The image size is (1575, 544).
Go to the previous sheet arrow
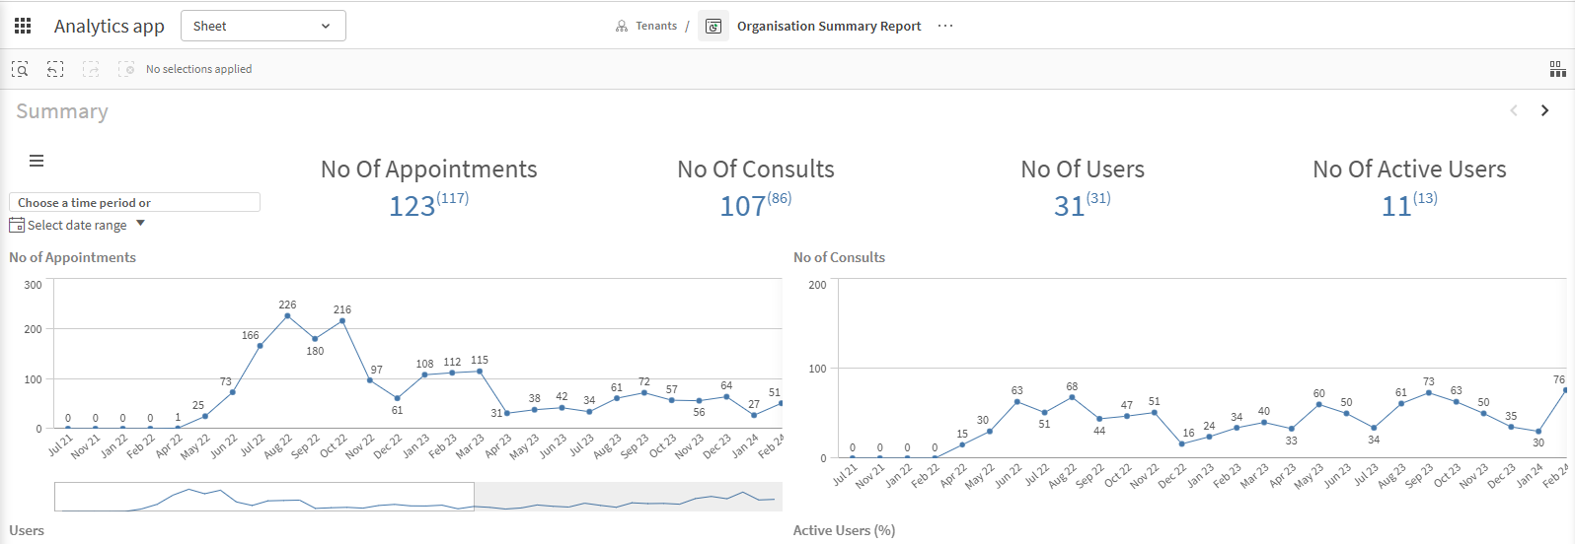[1514, 110]
